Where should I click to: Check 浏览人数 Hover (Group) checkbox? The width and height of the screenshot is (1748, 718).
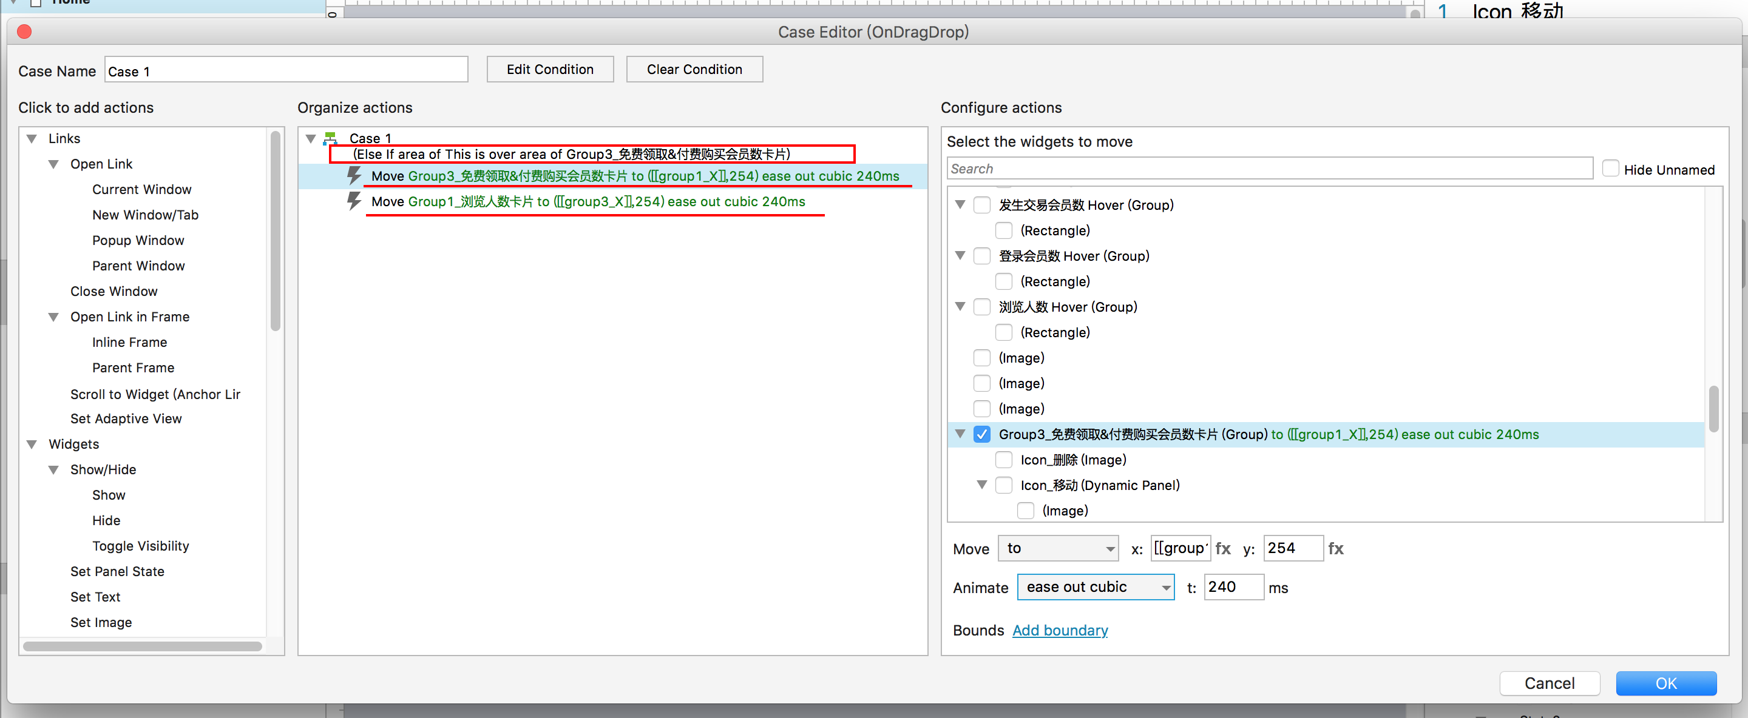pyautogui.click(x=981, y=307)
